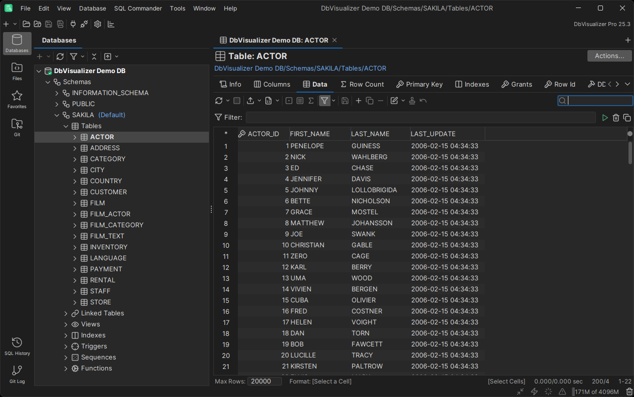The image size is (634, 397).
Task: Click inside the Max Rows field
Action: click(264, 381)
